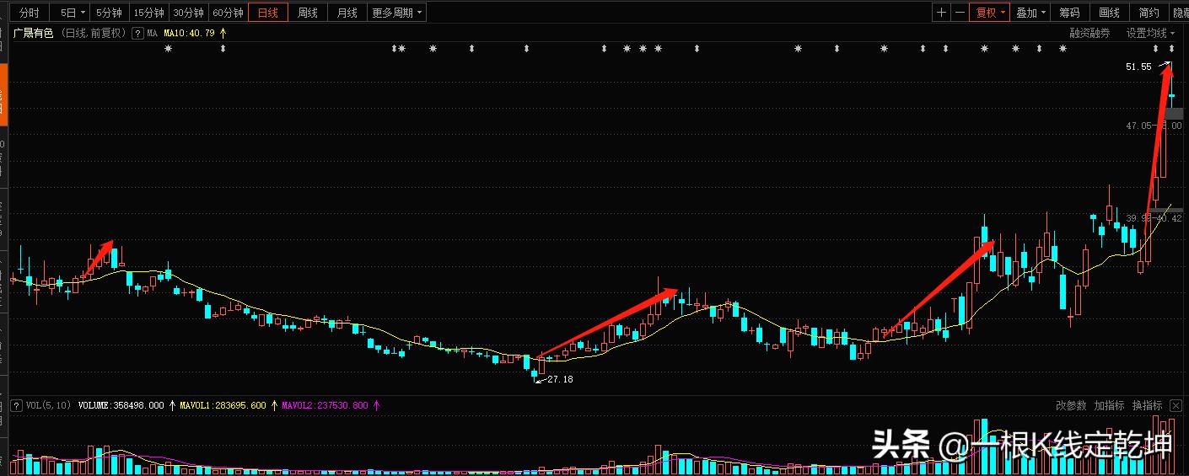Click the (日线, 前复权) chart mode label
This screenshot has width=1189, height=476.
pos(94,33)
